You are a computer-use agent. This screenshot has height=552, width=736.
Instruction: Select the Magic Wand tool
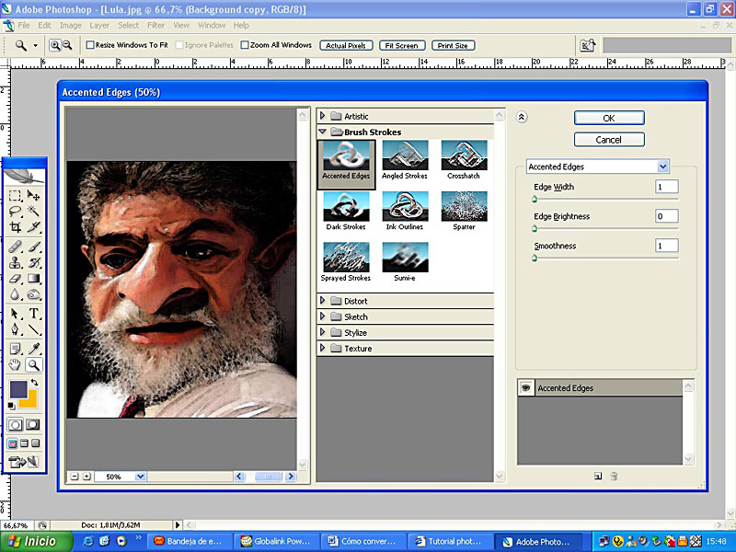(34, 212)
